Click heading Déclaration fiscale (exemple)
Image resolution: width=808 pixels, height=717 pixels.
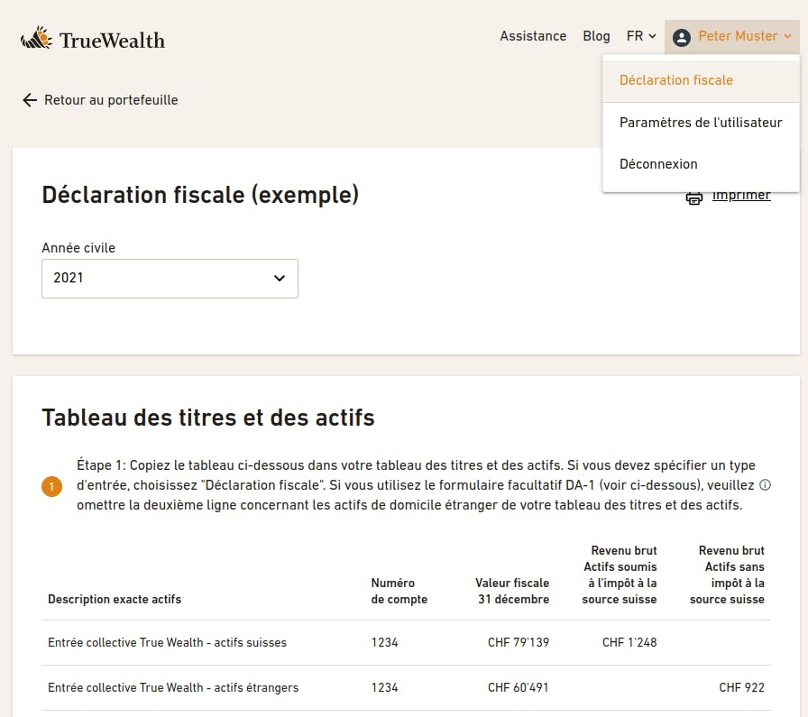pyautogui.click(x=200, y=195)
